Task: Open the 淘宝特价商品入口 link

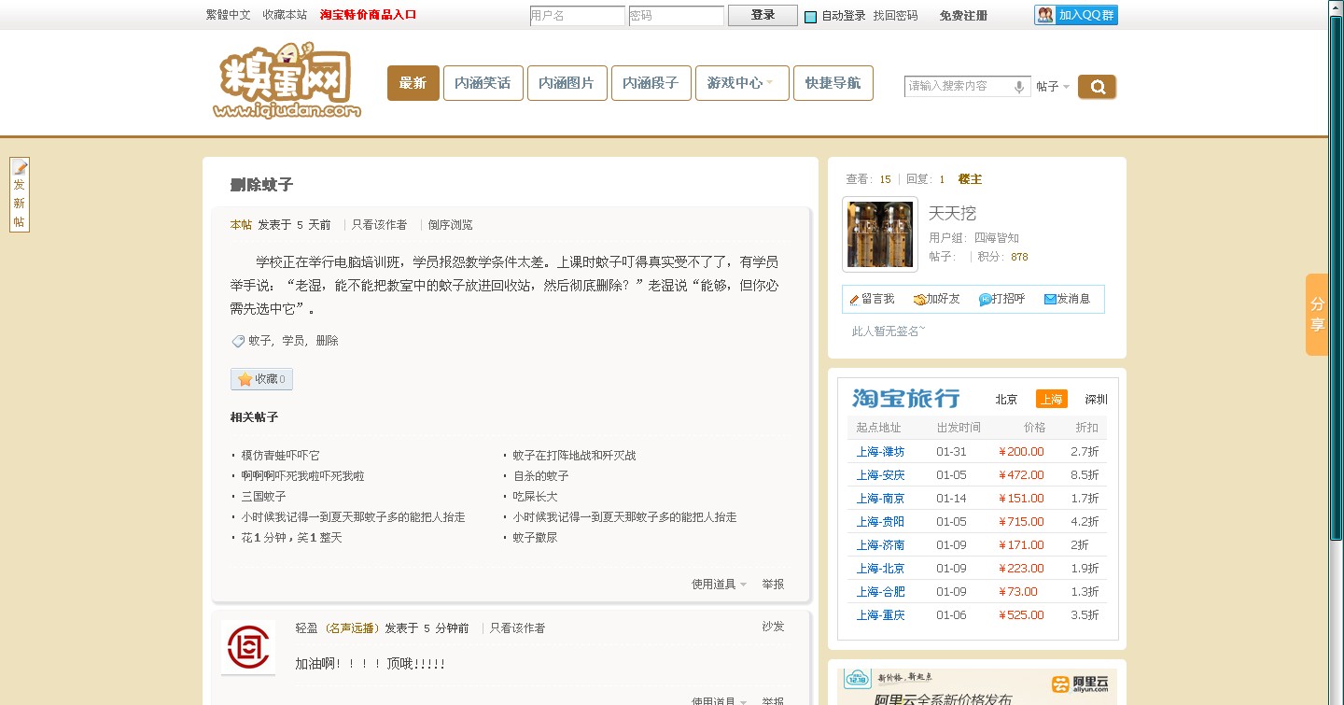Action: 369,15
